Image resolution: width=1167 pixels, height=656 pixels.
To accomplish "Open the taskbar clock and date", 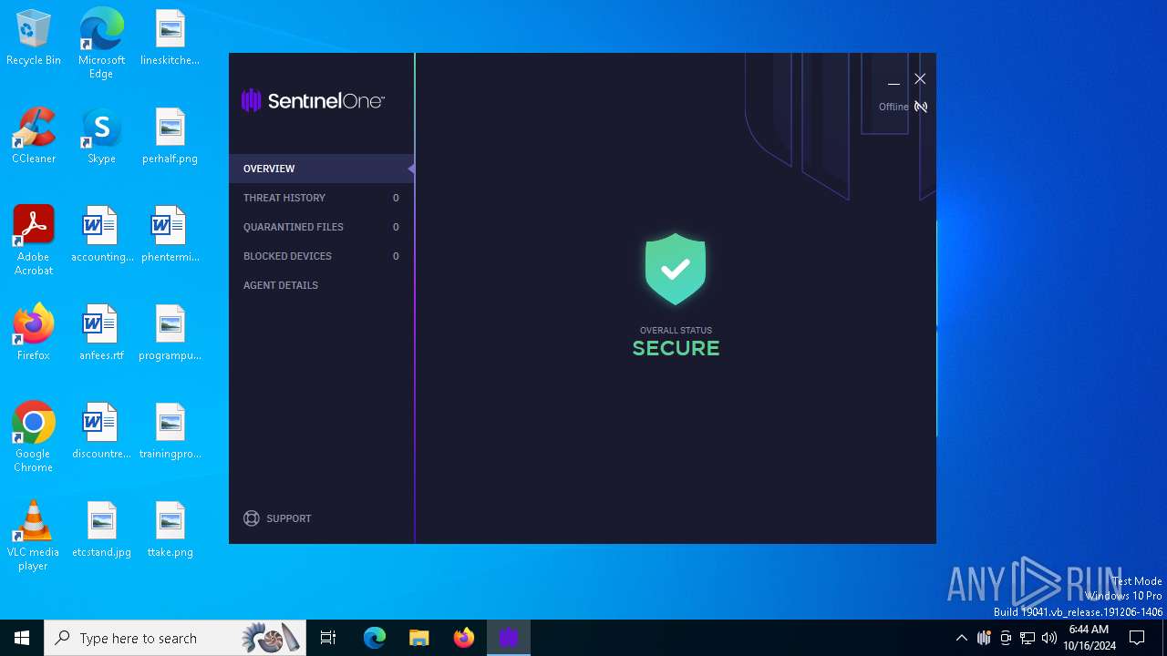I will tap(1089, 638).
